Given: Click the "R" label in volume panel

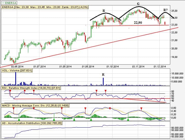Looking at the screenshot, I should coord(103,75).
